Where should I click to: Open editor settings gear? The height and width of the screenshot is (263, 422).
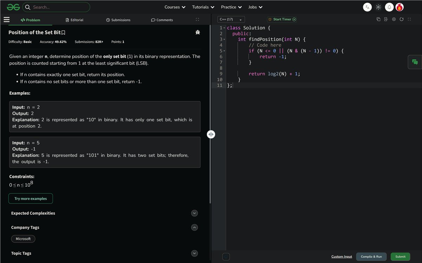tap(394, 19)
